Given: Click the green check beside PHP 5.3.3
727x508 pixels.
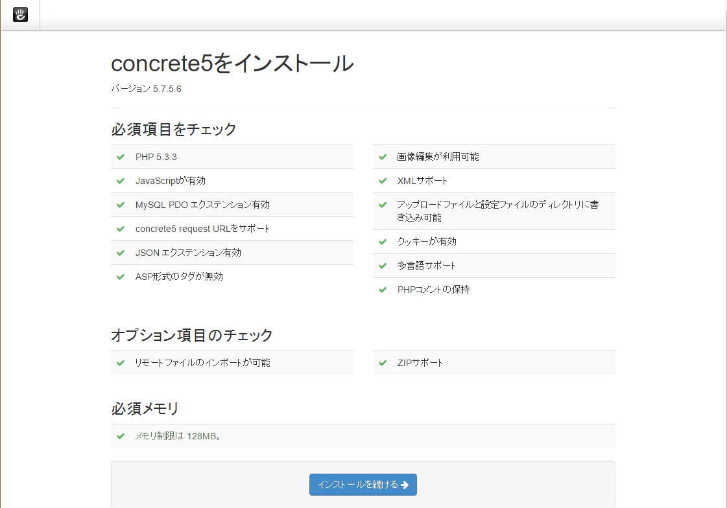Looking at the screenshot, I should [x=121, y=157].
